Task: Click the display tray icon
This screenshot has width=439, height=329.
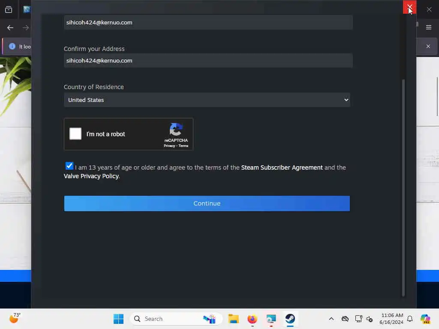Action: tap(359, 319)
